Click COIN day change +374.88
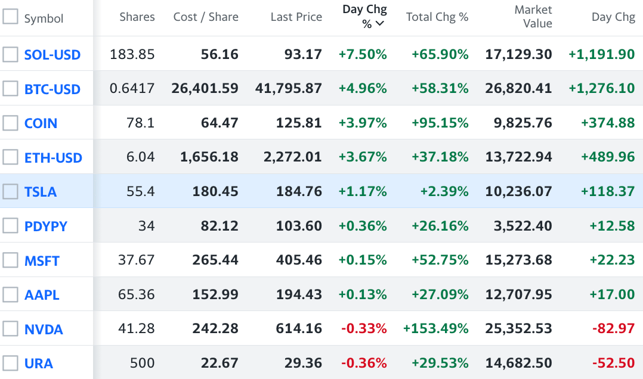Image resolution: width=643 pixels, height=379 pixels. tap(608, 123)
